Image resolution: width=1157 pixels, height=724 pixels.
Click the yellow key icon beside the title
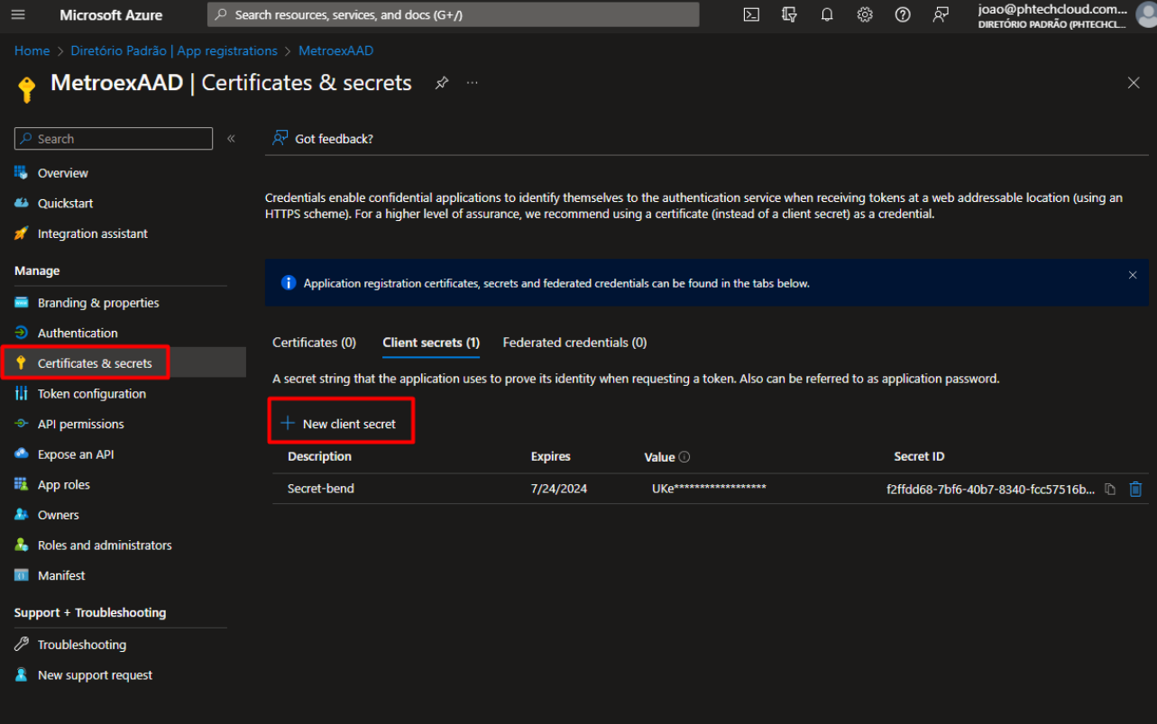pyautogui.click(x=27, y=88)
